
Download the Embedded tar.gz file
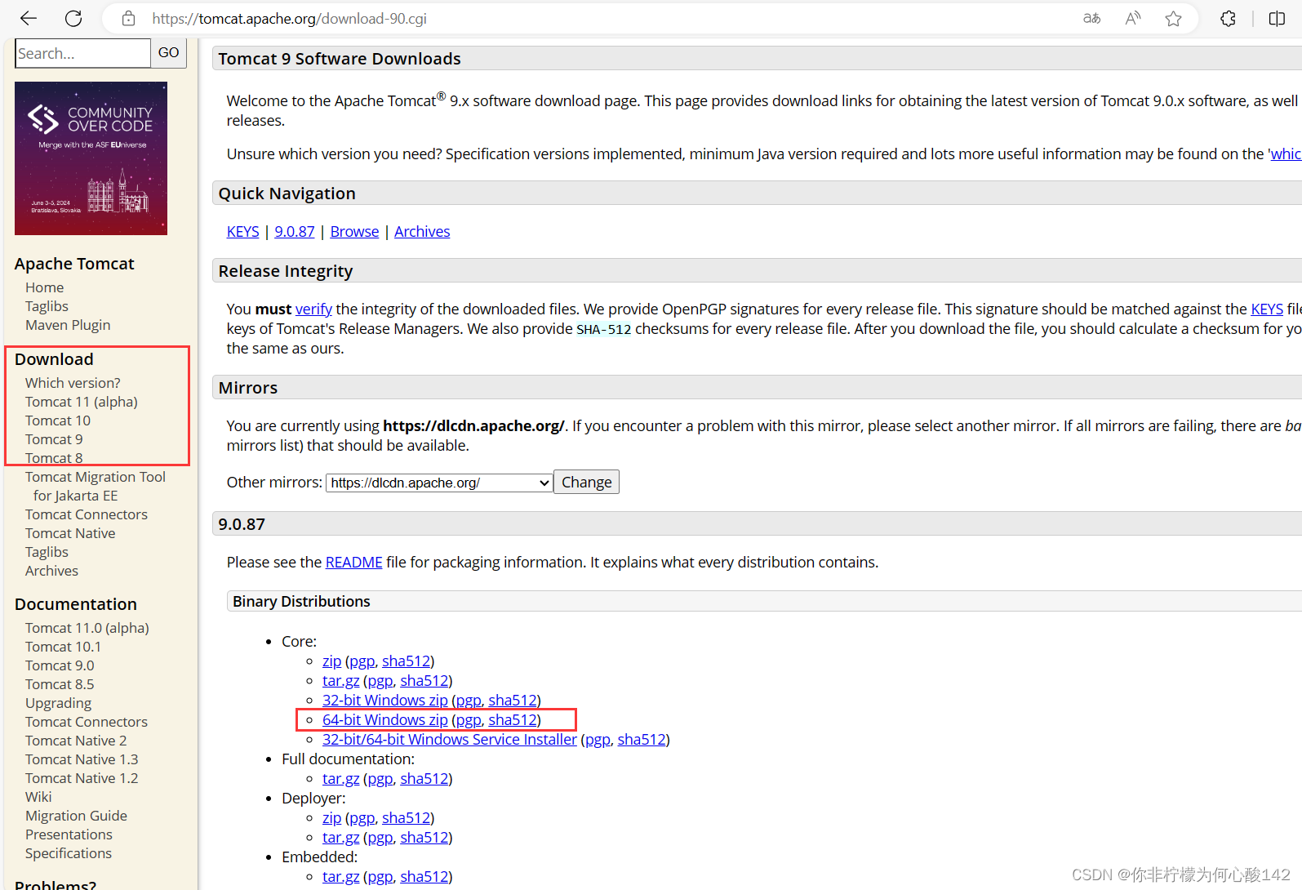pos(340,877)
